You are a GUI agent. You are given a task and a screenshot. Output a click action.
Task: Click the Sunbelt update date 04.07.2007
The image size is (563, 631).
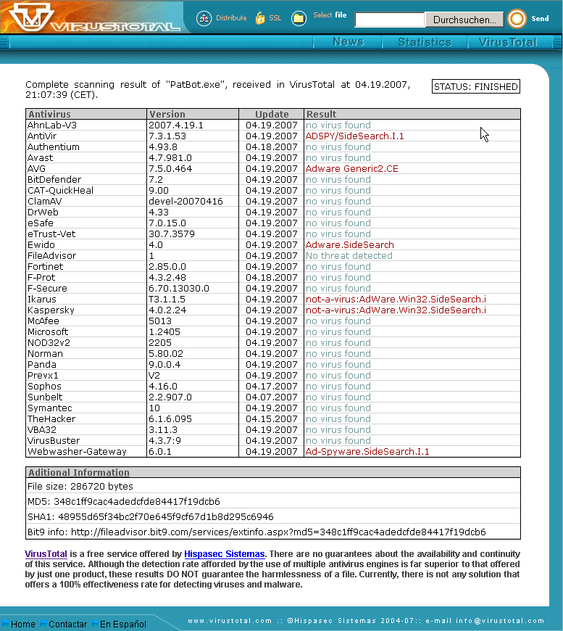tap(272, 397)
